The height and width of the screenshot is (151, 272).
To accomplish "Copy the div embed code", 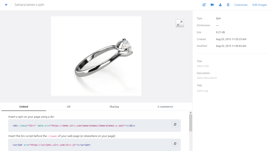I will coord(175,124).
